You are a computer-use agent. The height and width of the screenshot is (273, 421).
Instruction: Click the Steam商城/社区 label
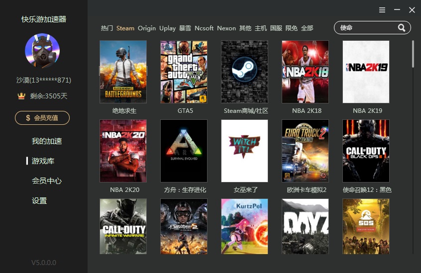click(x=246, y=111)
